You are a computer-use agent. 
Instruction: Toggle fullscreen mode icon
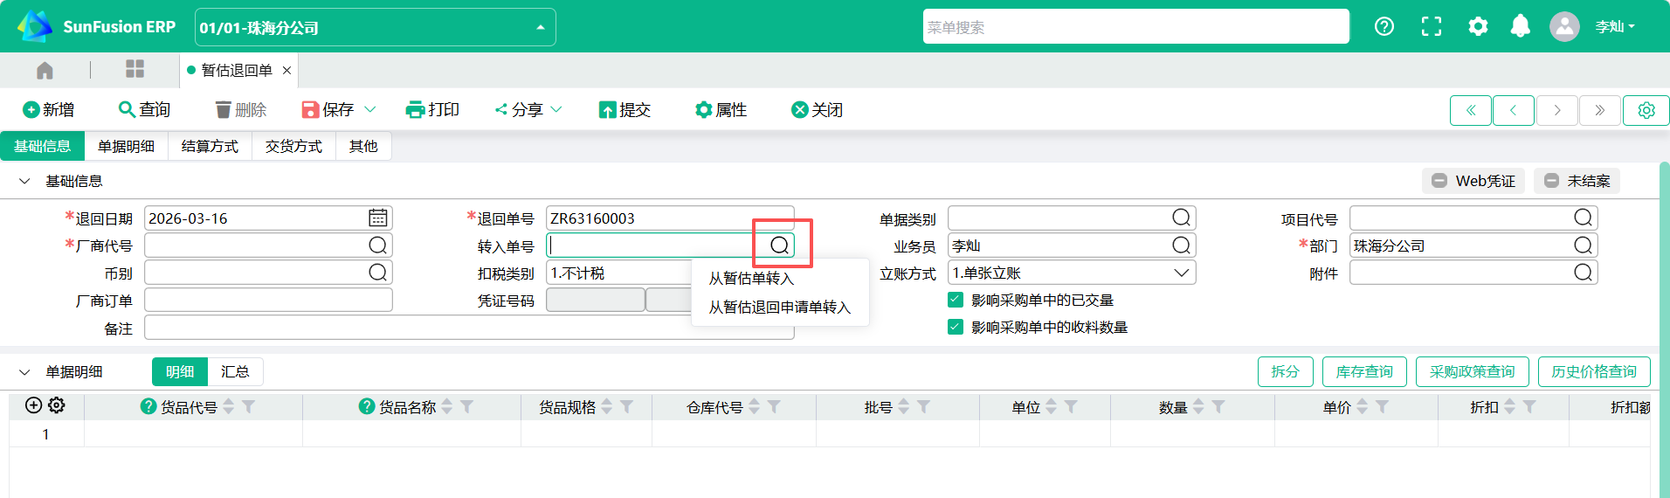click(x=1431, y=27)
